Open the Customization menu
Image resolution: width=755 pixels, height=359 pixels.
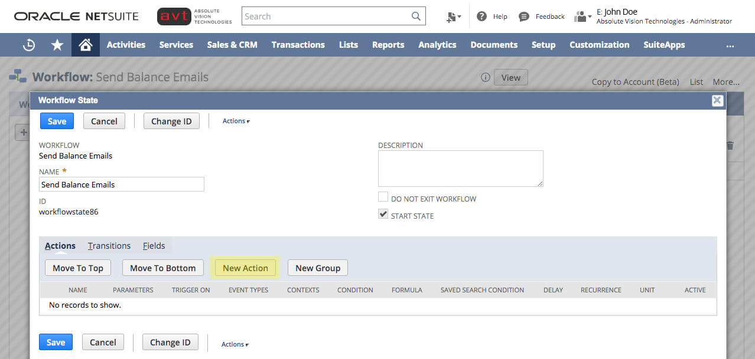point(598,45)
